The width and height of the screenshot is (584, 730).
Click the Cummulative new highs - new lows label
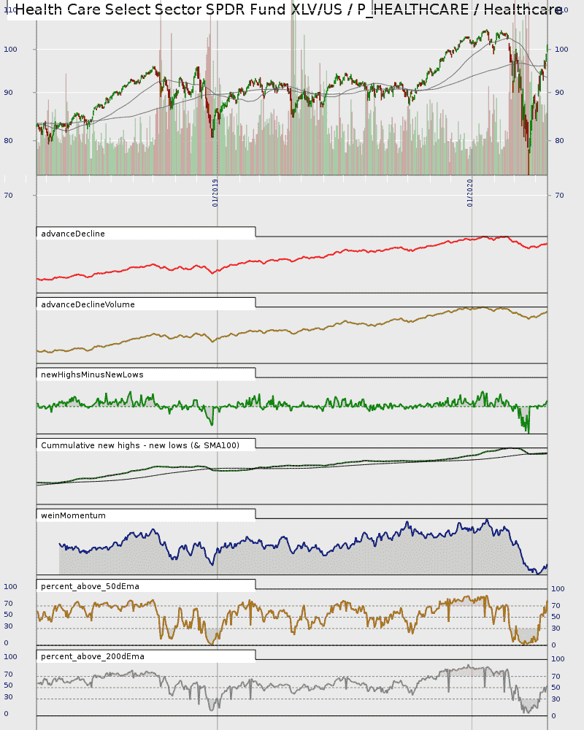coord(140,445)
